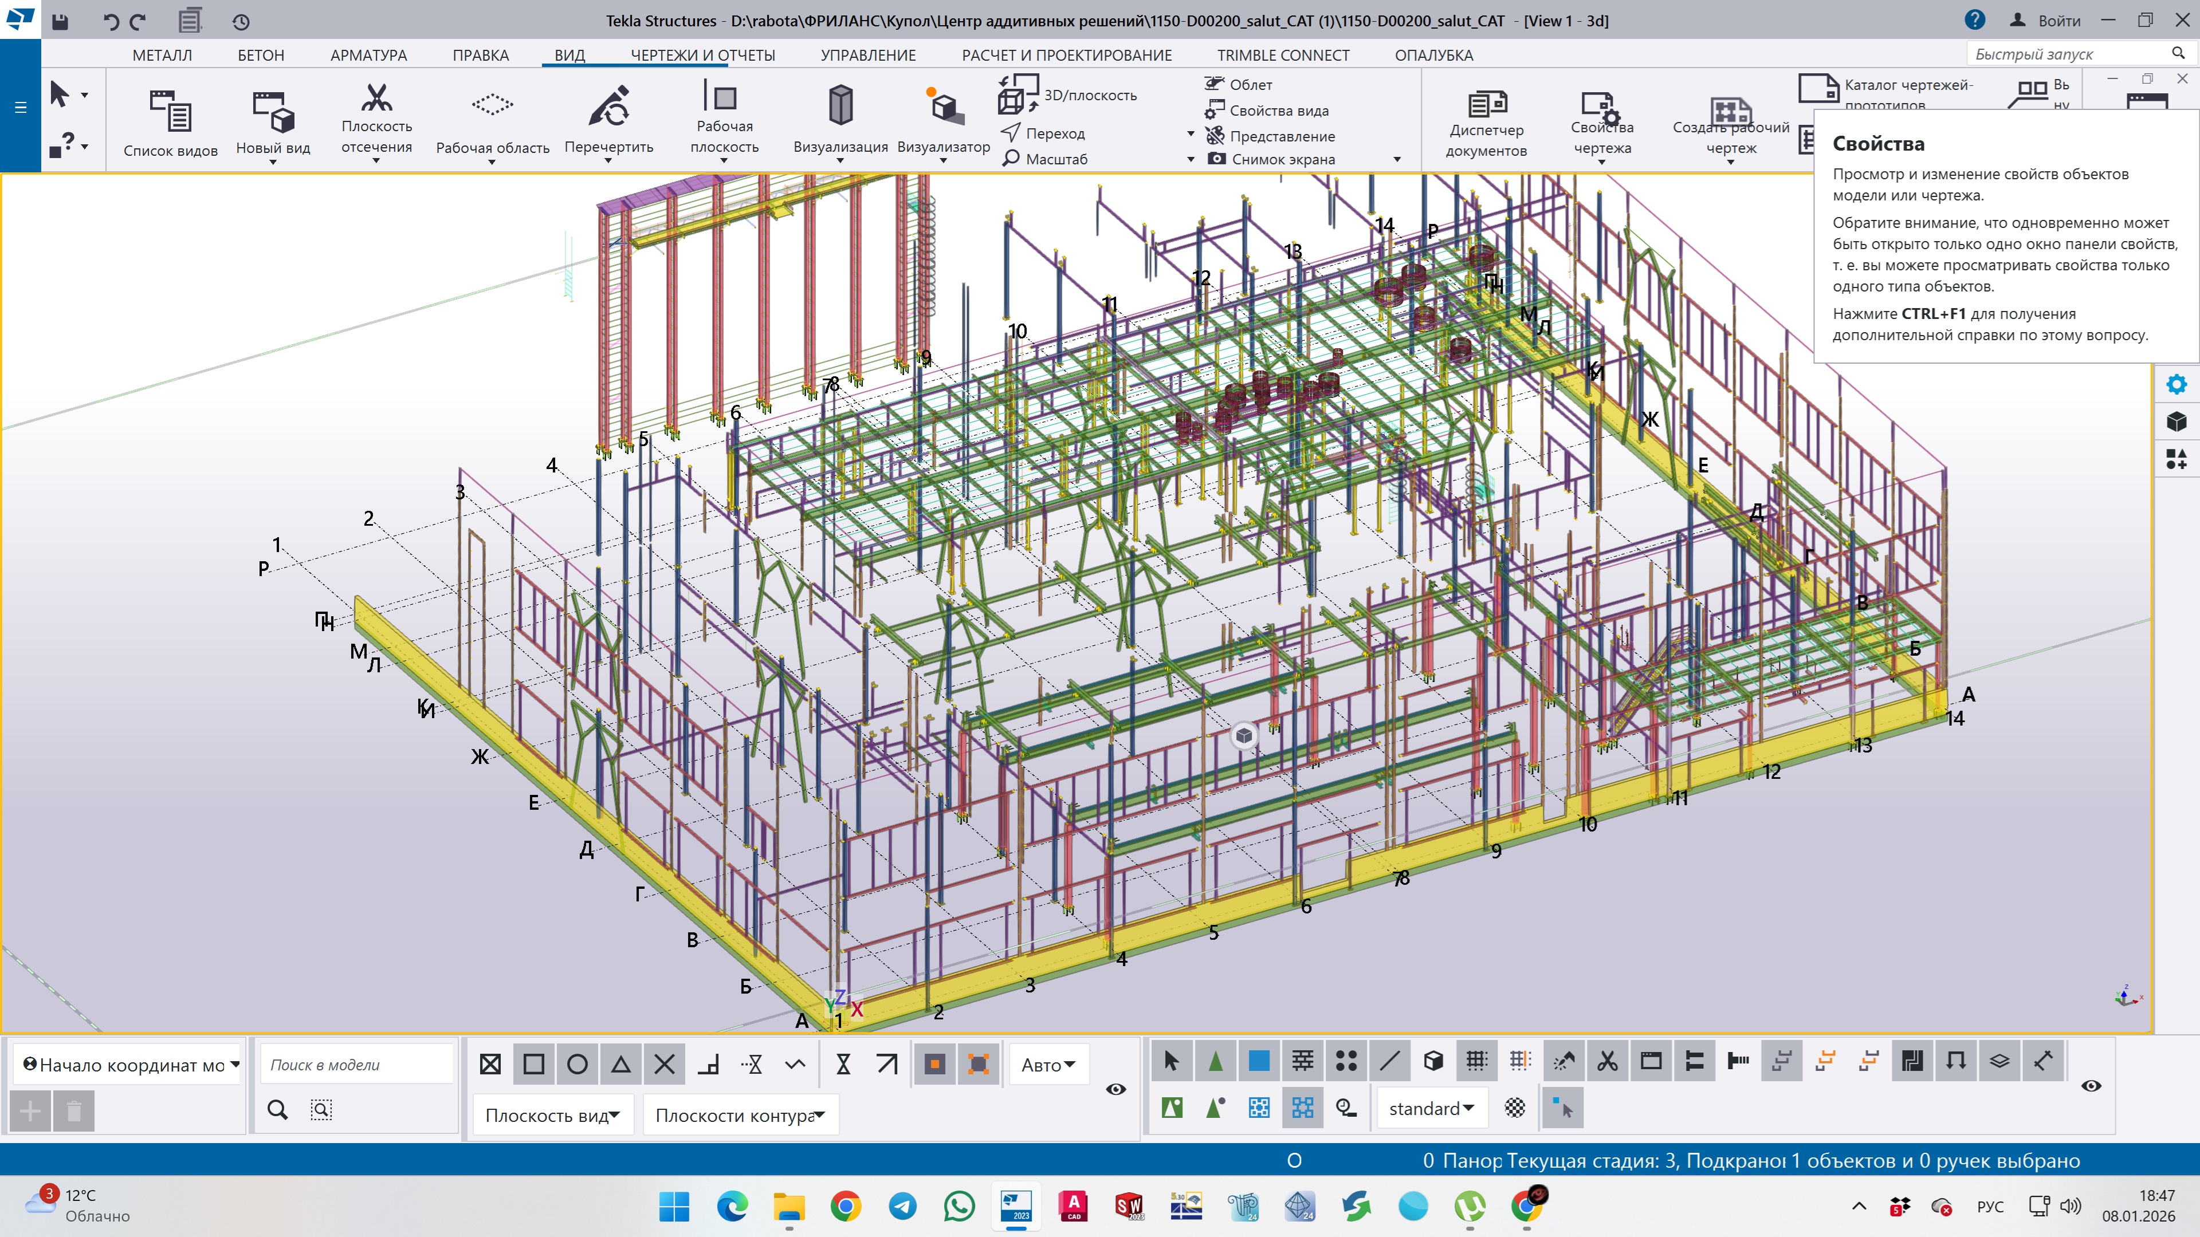Open Google Chrome from the taskbar
This screenshot has height=1237, width=2200.
(x=846, y=1206)
